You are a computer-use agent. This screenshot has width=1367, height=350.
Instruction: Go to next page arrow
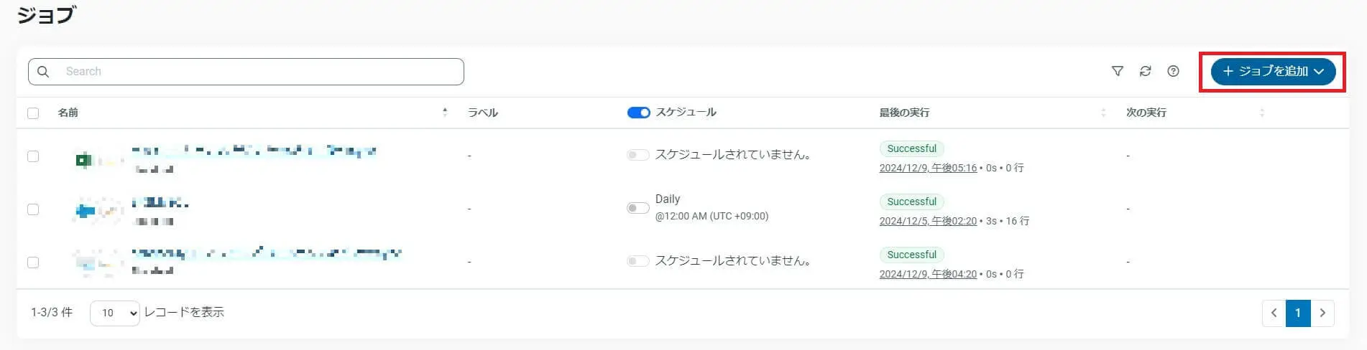pos(1322,313)
